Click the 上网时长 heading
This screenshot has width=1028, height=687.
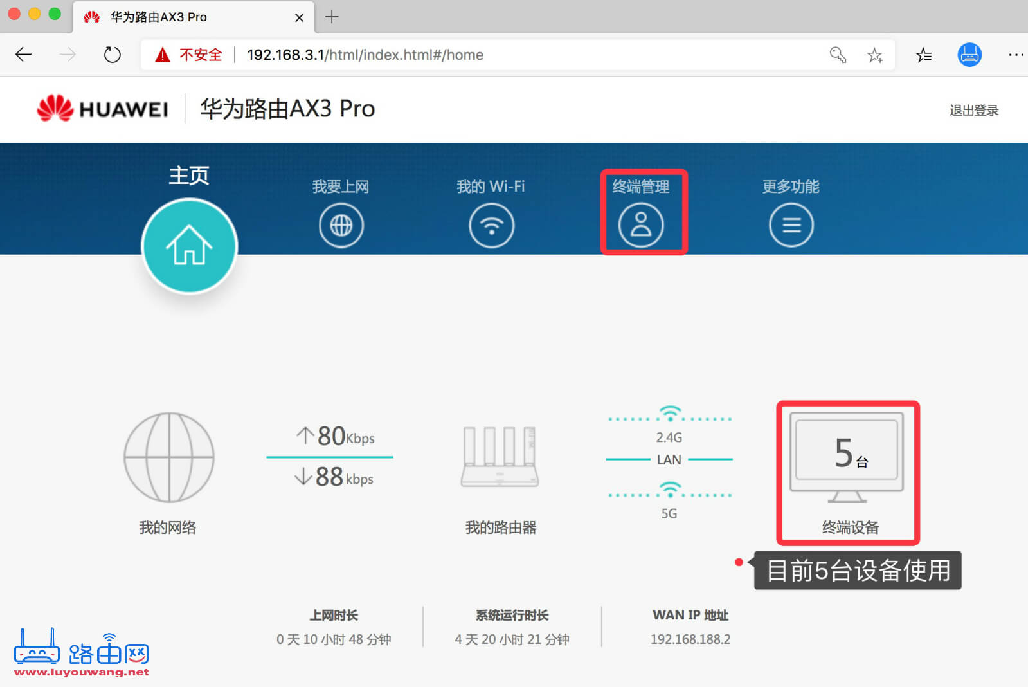334,616
